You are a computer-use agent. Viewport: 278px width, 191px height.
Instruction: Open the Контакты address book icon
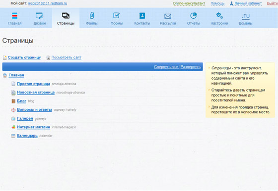(x=142, y=16)
